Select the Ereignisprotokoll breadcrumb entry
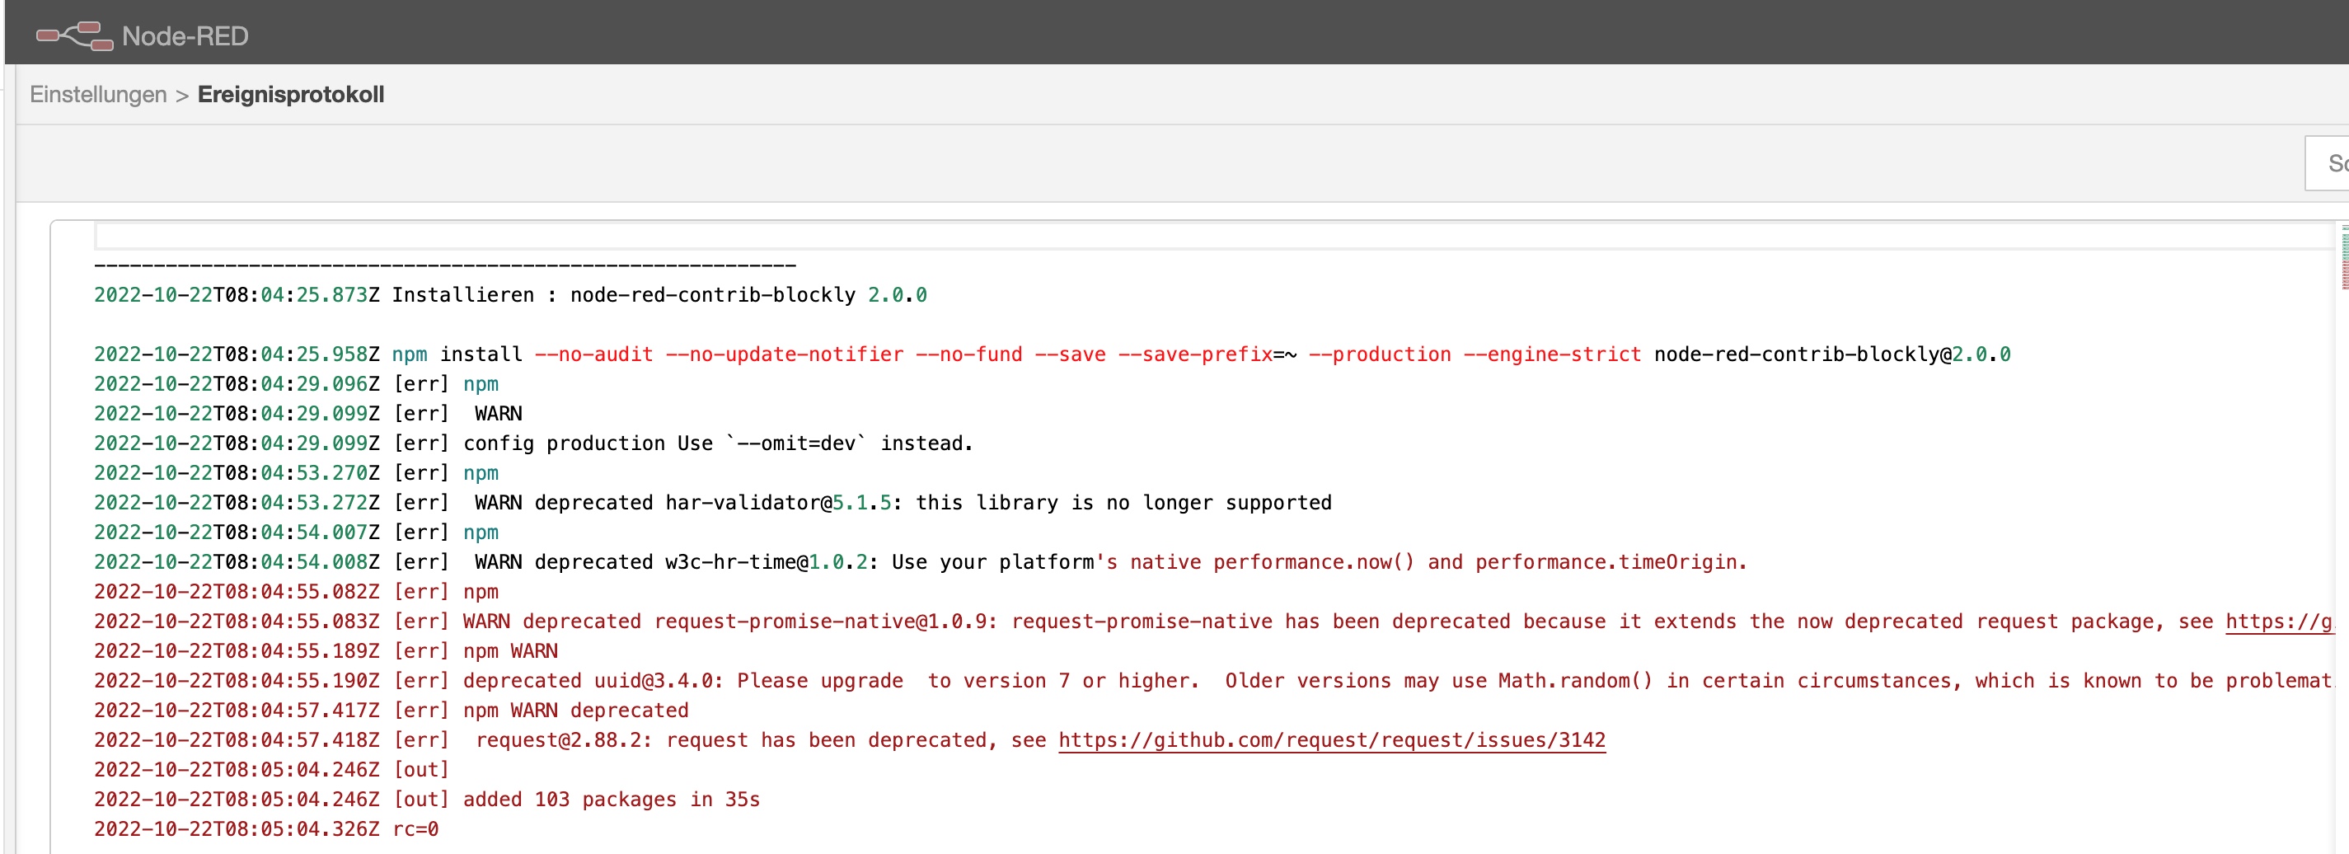 coord(290,94)
